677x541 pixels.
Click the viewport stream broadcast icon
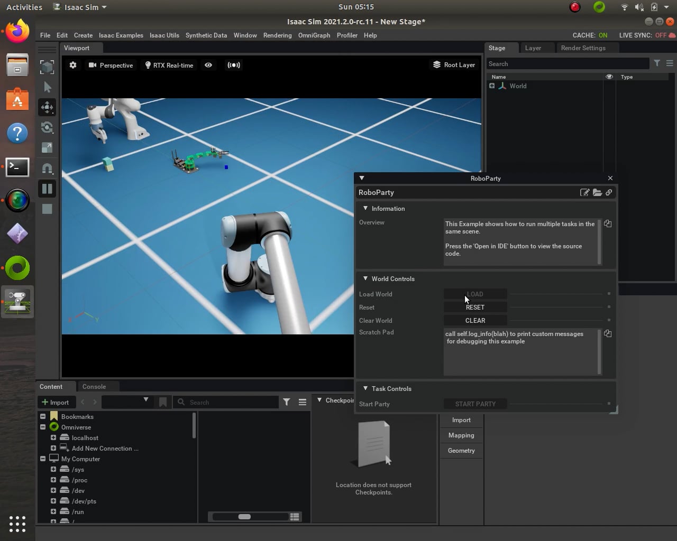234,65
